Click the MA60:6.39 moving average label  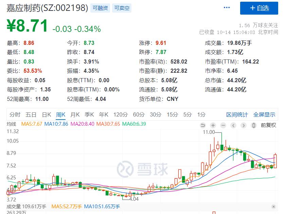(134, 124)
